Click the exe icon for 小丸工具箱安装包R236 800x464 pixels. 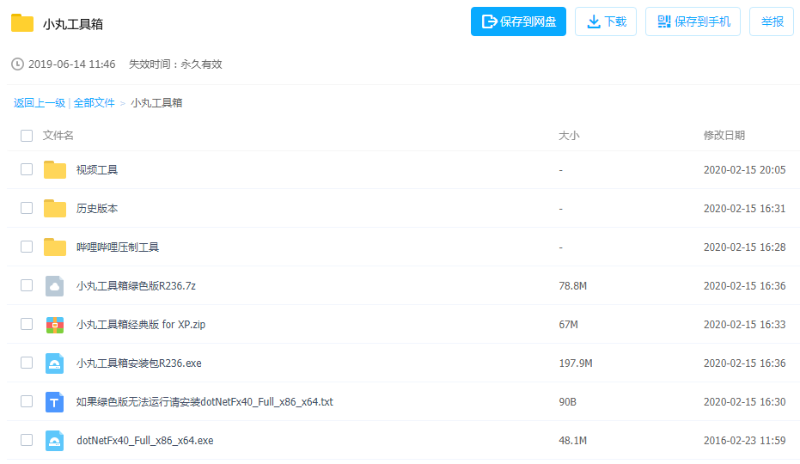coord(55,363)
